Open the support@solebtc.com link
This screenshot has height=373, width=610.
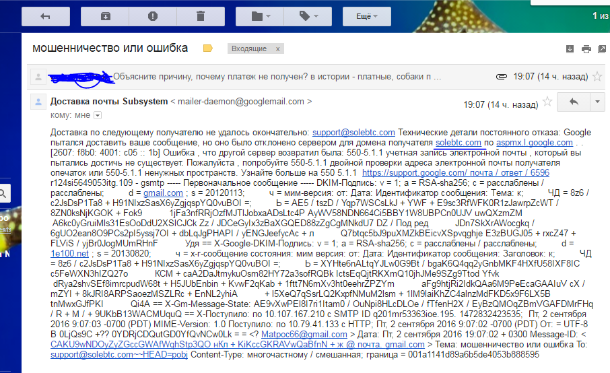pyautogui.click(x=353, y=133)
